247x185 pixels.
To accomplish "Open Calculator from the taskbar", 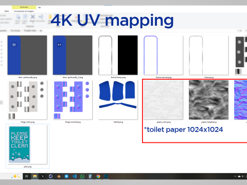I will tap(90, 176).
